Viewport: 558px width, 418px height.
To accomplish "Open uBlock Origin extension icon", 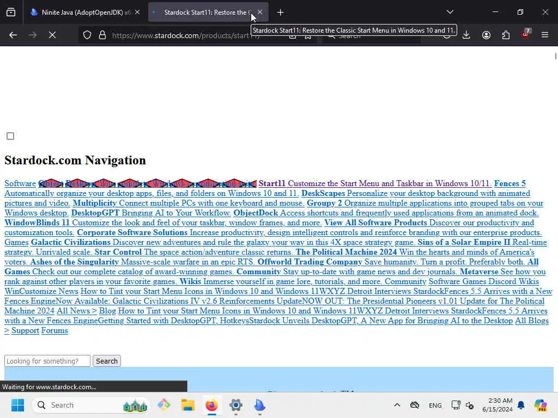I will 526,34.
